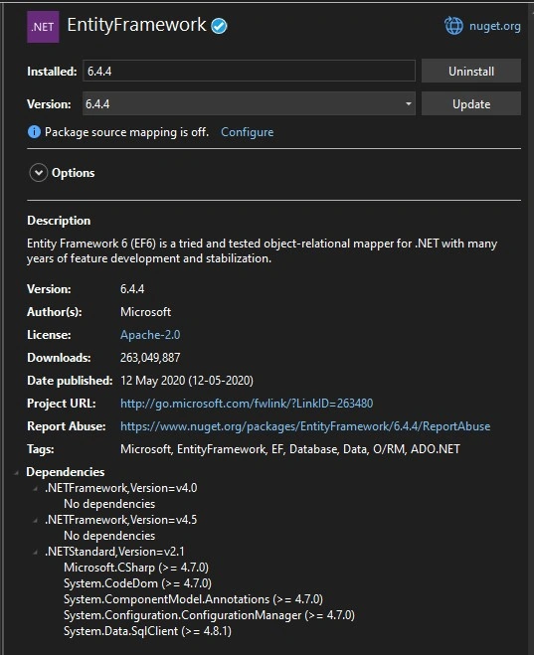The width and height of the screenshot is (534, 655).
Task: Click the Tags value list text
Action: (290, 449)
